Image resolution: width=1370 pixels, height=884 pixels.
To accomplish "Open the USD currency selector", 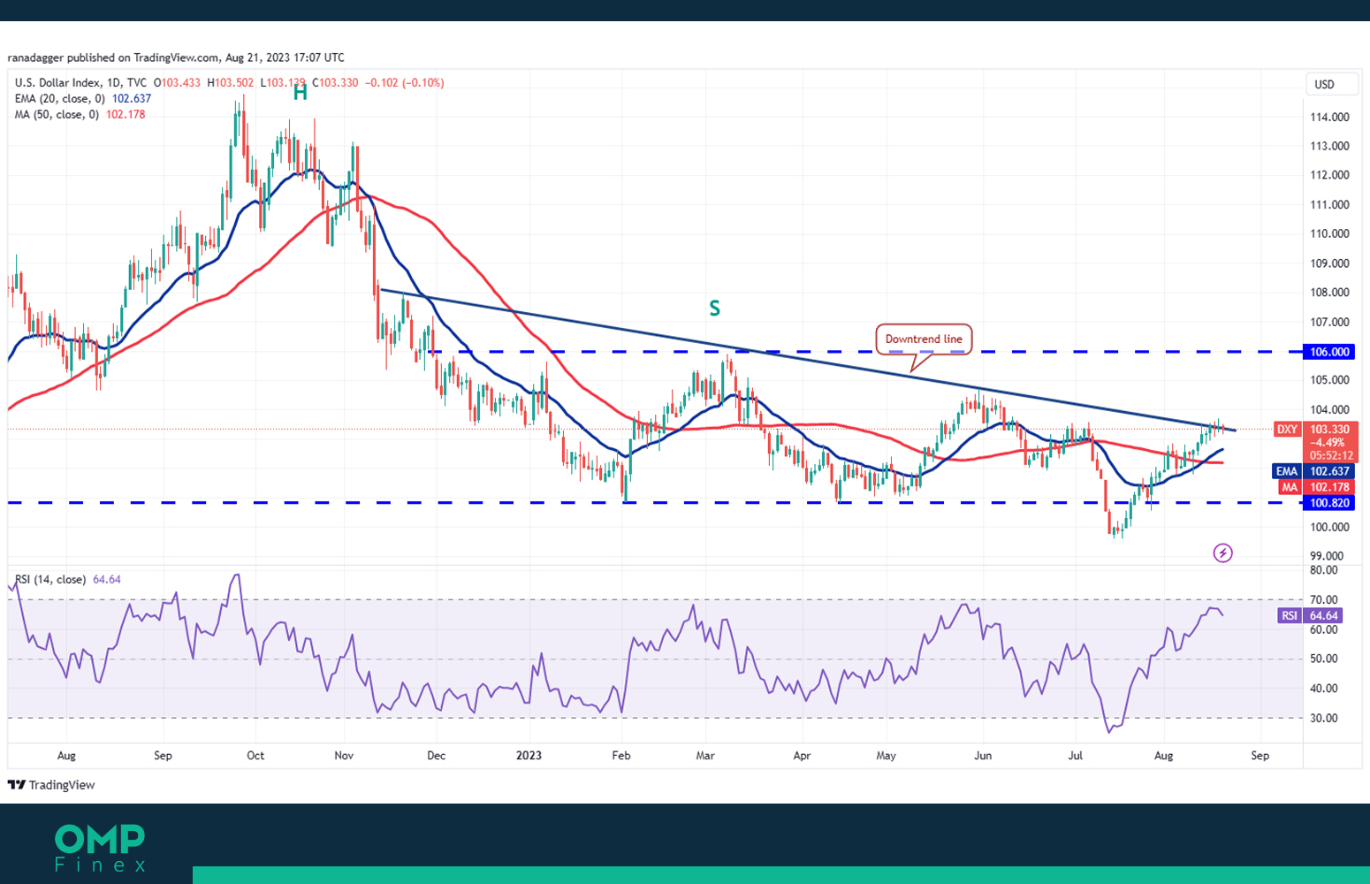I will tap(1333, 85).
